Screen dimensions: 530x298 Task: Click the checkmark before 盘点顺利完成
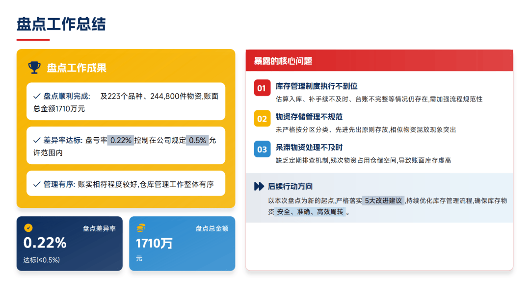(37, 97)
